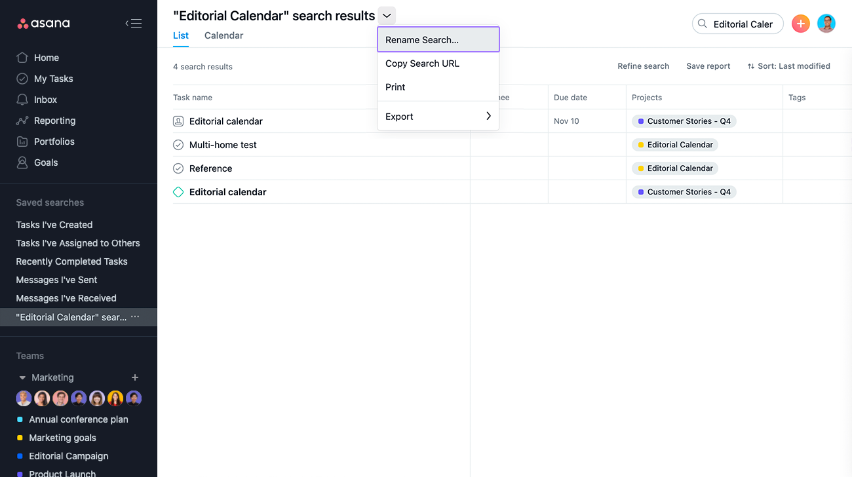Click the Tags column header
The width and height of the screenshot is (852, 477).
tap(797, 98)
